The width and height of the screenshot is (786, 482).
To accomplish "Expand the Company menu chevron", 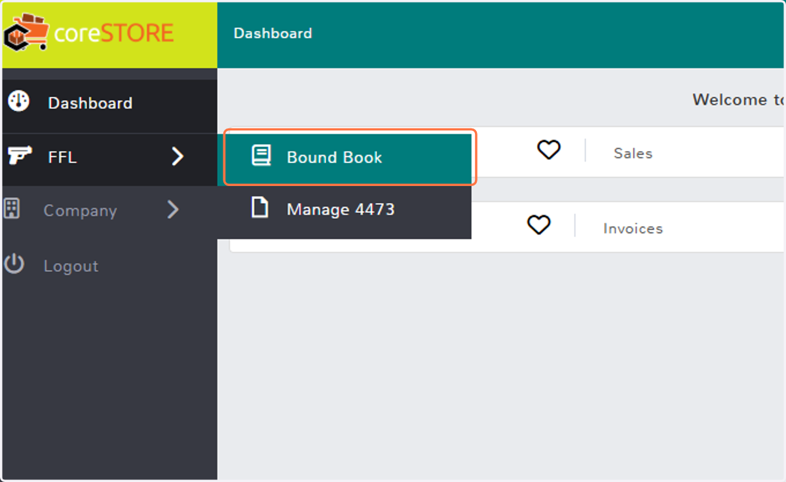I will (x=173, y=210).
